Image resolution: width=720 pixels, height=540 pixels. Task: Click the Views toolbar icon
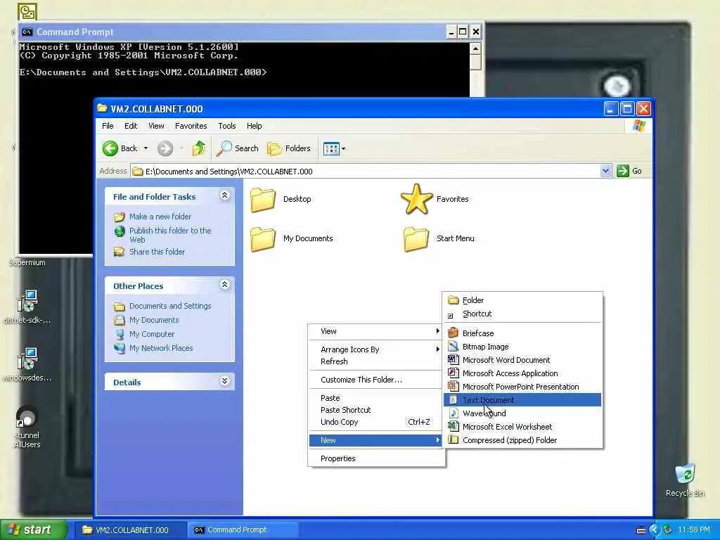coord(331,148)
